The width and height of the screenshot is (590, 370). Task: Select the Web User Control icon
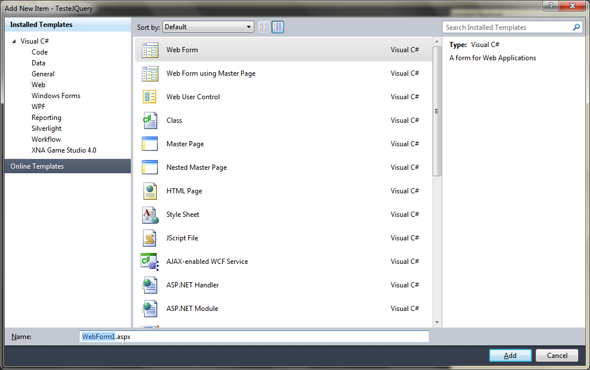pyautogui.click(x=150, y=97)
